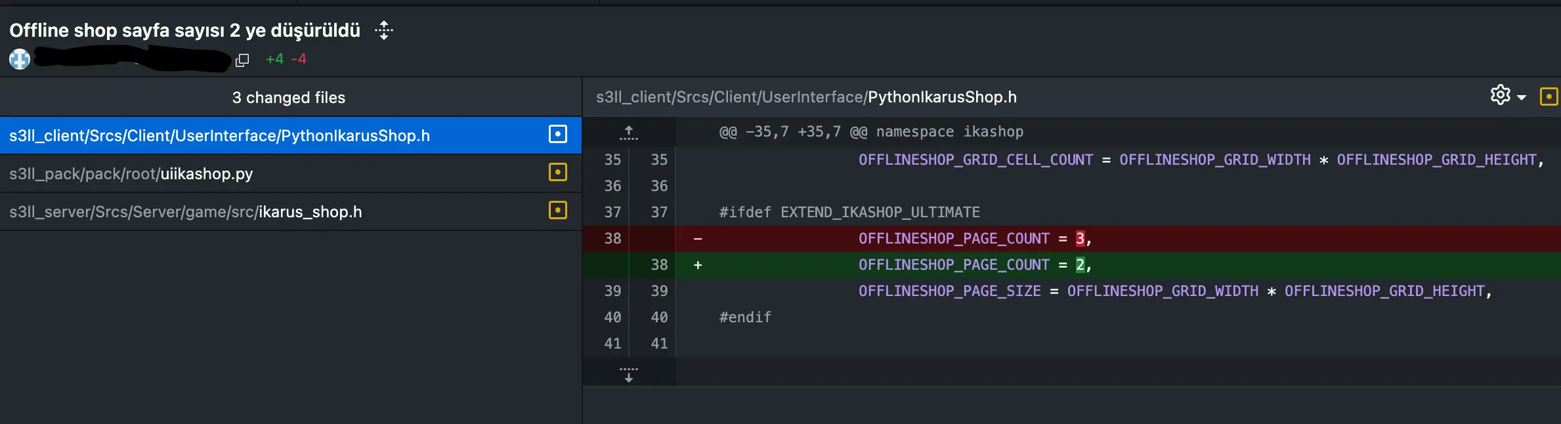This screenshot has width=1561, height=424.
Task: Click modified status icon for PythonIkarusShop.h
Action: (557, 135)
